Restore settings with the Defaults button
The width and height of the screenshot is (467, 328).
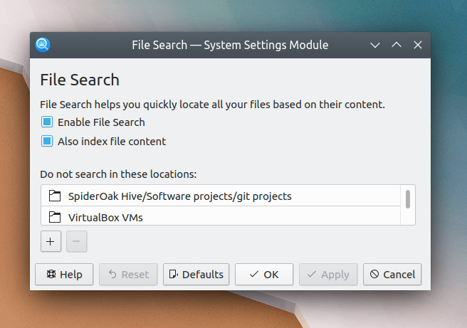[x=196, y=274]
